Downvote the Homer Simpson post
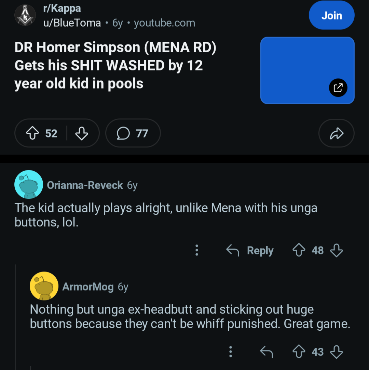The width and height of the screenshot is (369, 370). 81,133
